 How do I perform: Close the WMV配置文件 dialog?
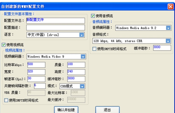click(x=171, y=6)
